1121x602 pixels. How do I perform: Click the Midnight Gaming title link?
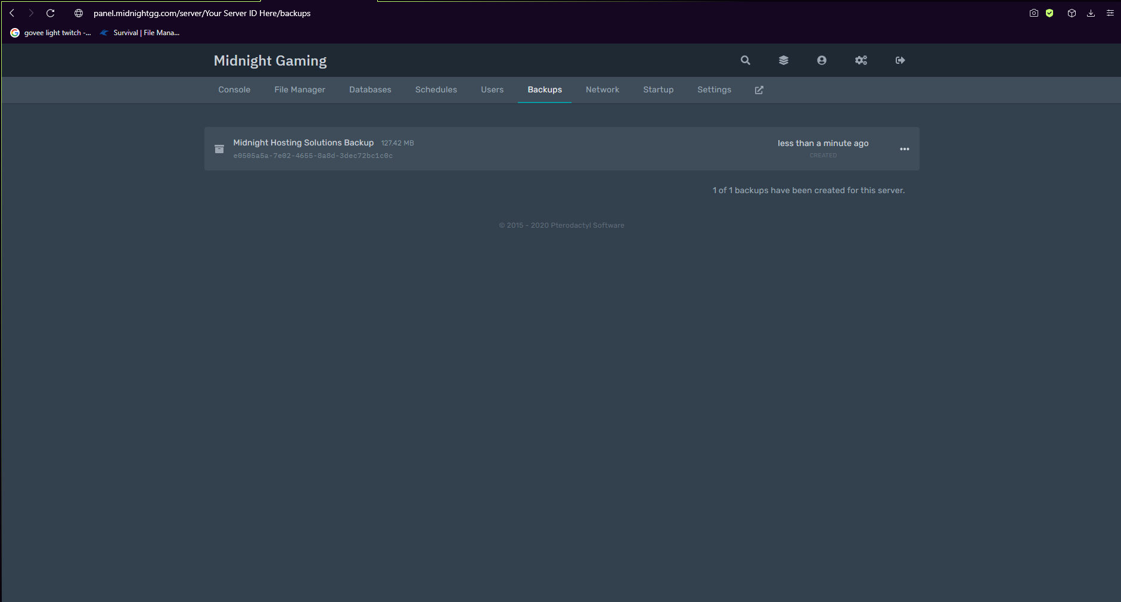pyautogui.click(x=270, y=61)
